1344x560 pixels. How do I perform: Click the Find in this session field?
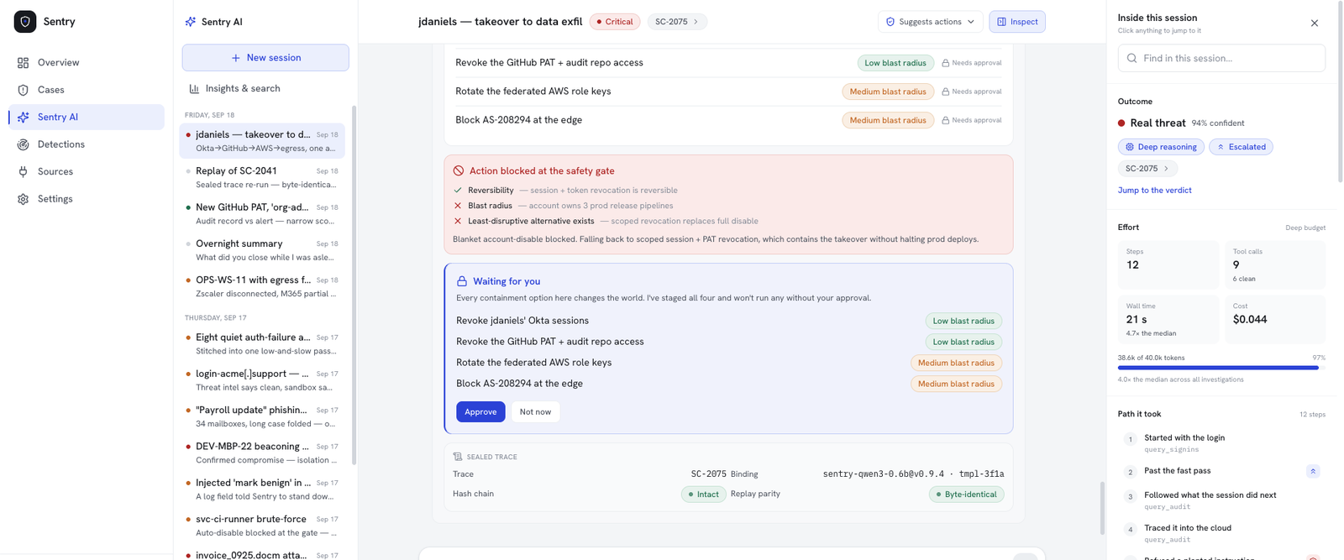1221,59
